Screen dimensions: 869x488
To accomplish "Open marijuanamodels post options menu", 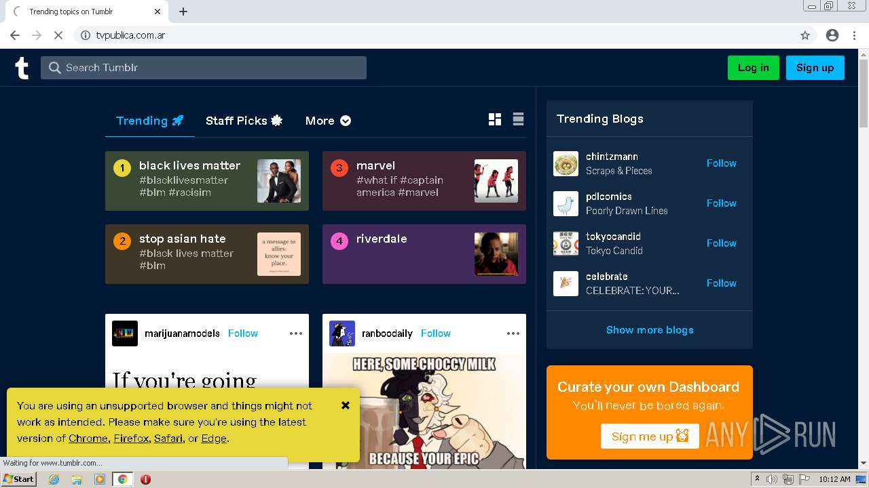I will 296,333.
